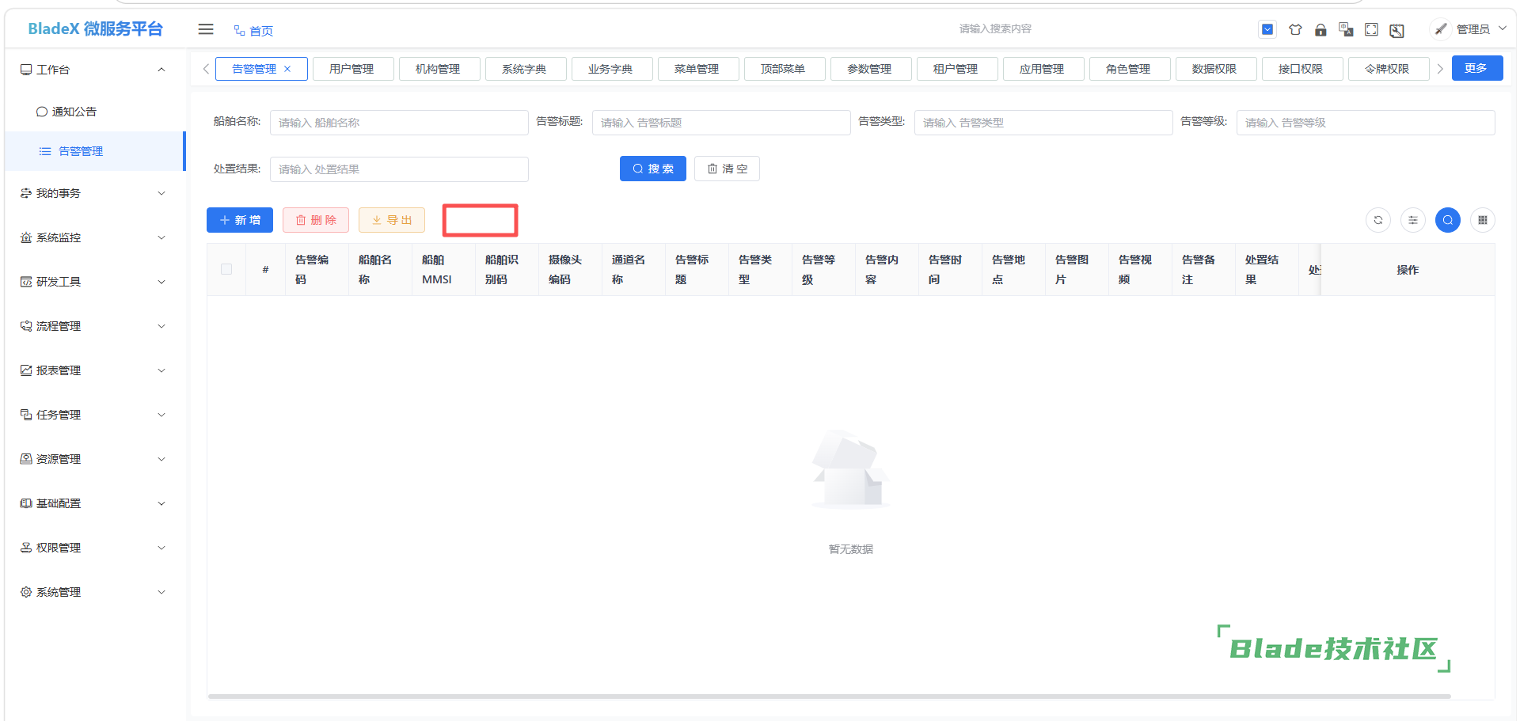Click the 系统监控 icon in sidebar
Screen dimensions: 1520x721
(26, 237)
